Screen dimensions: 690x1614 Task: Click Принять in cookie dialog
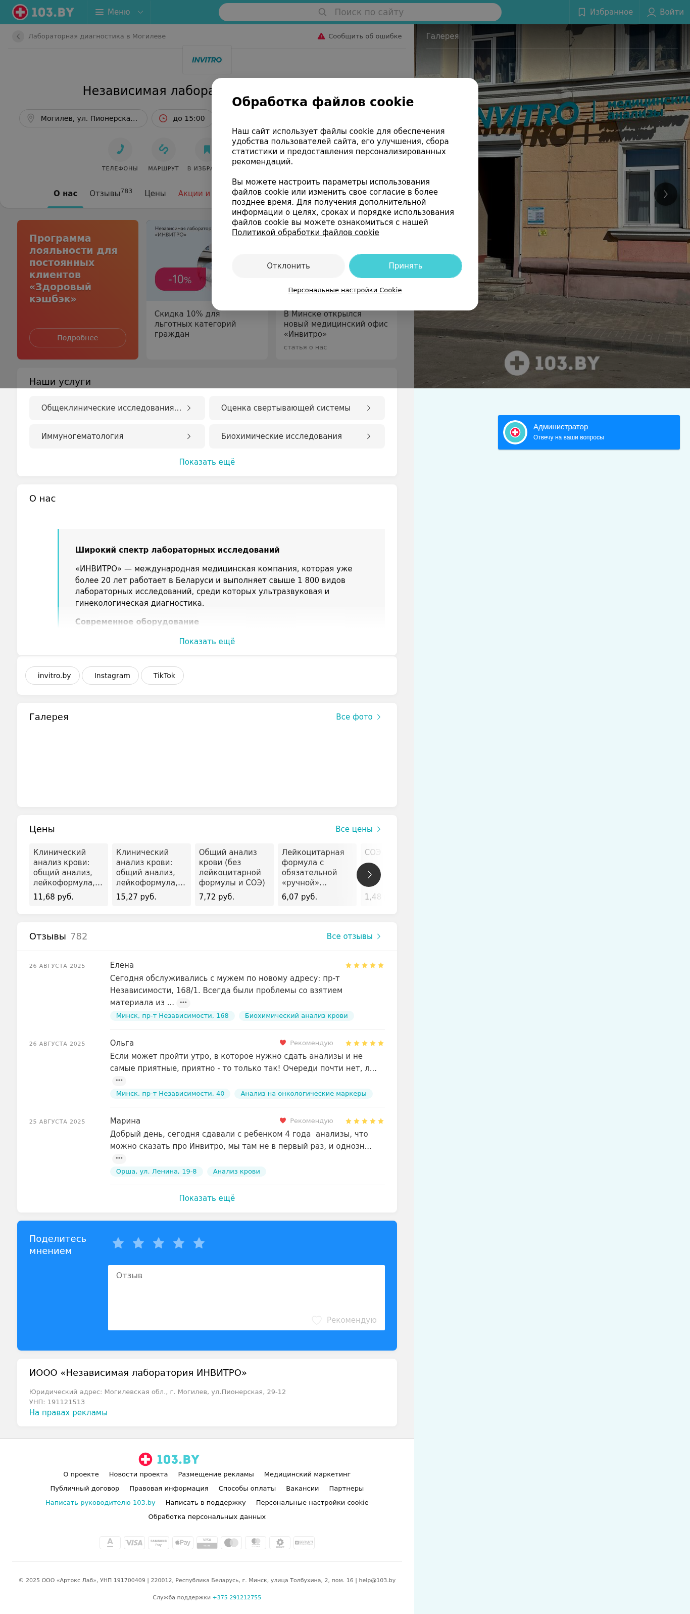point(405,265)
